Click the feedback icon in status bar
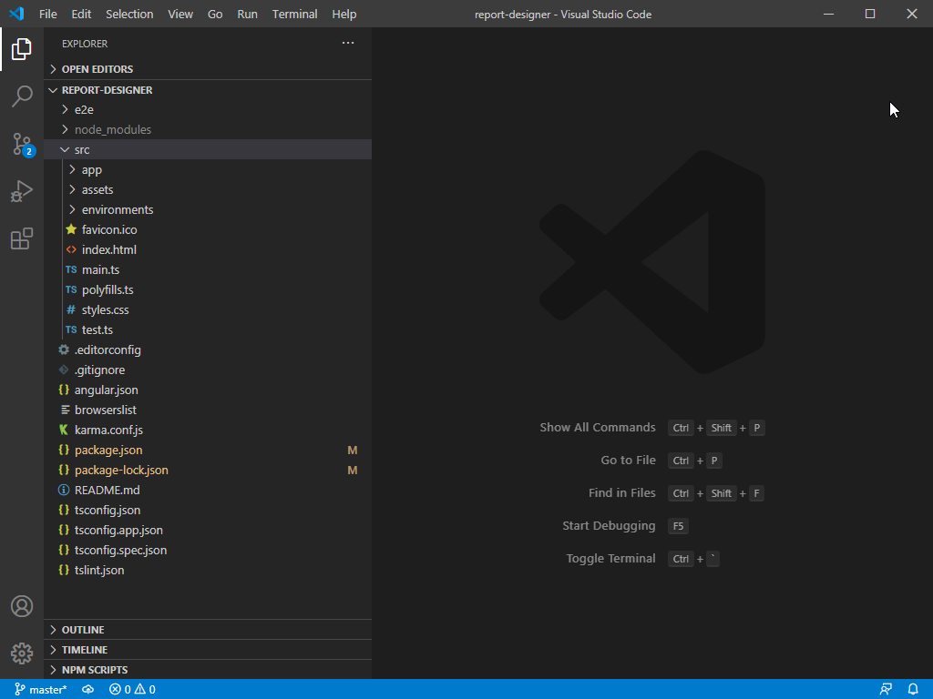The width and height of the screenshot is (933, 699). (886, 690)
